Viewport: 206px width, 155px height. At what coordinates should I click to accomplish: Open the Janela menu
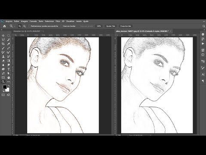click(x=79, y=21)
